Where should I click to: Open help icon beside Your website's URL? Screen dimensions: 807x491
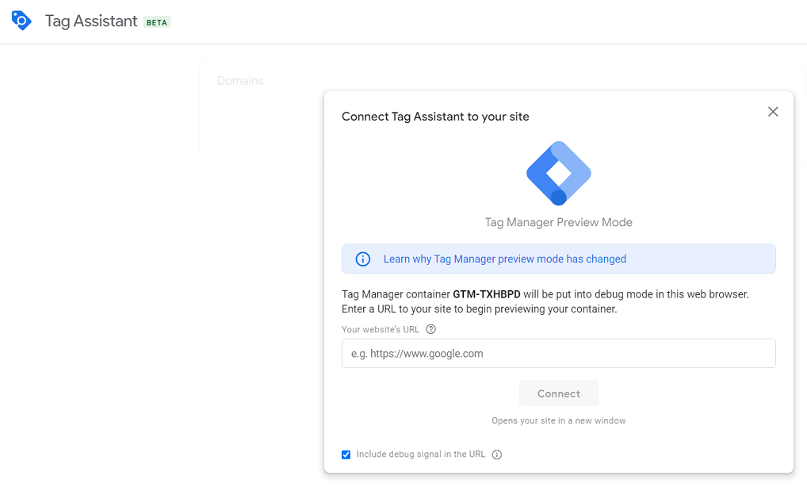coord(431,329)
